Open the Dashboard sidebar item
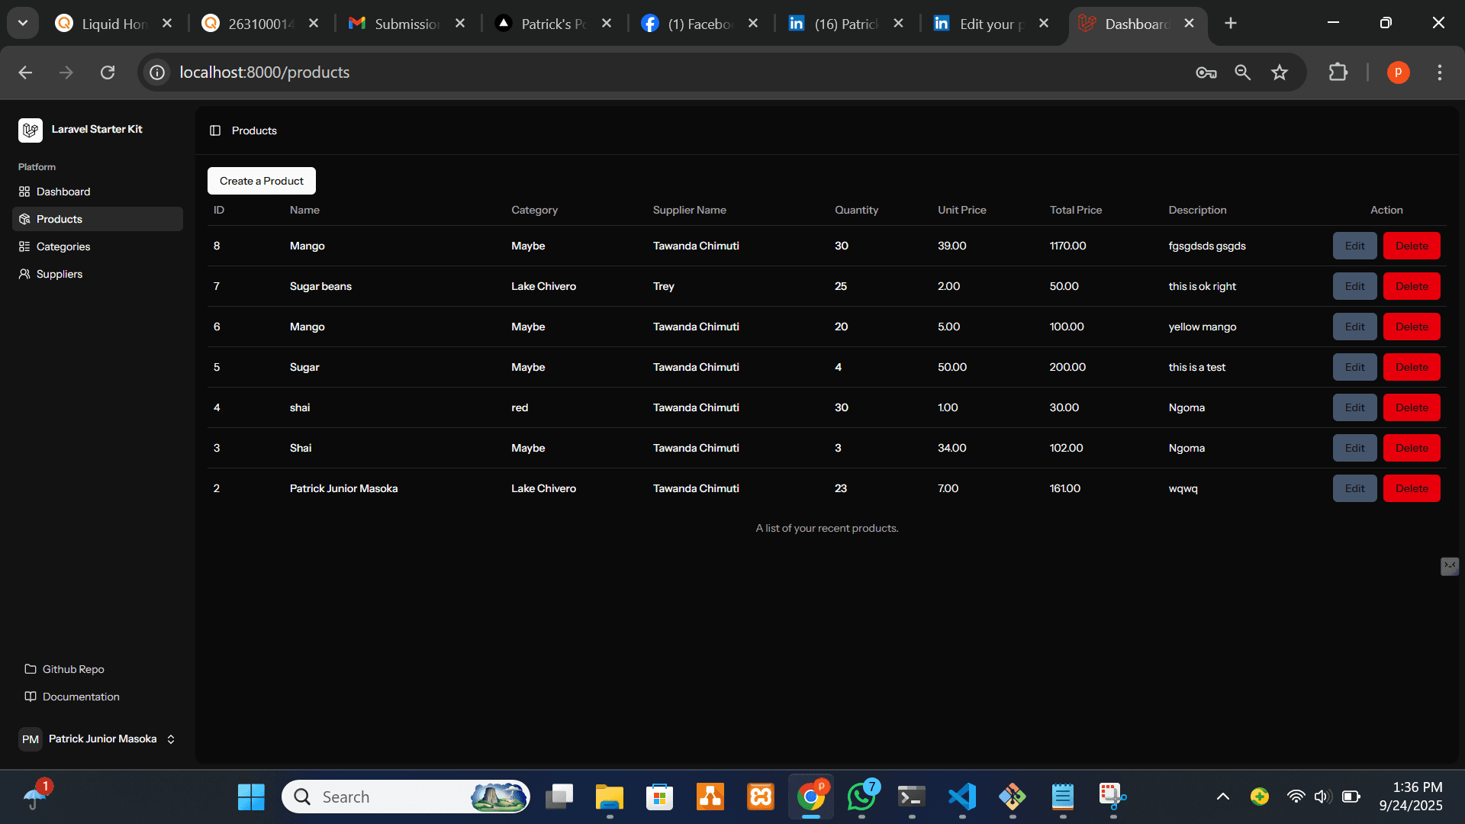The width and height of the screenshot is (1465, 824). pyautogui.click(x=63, y=192)
